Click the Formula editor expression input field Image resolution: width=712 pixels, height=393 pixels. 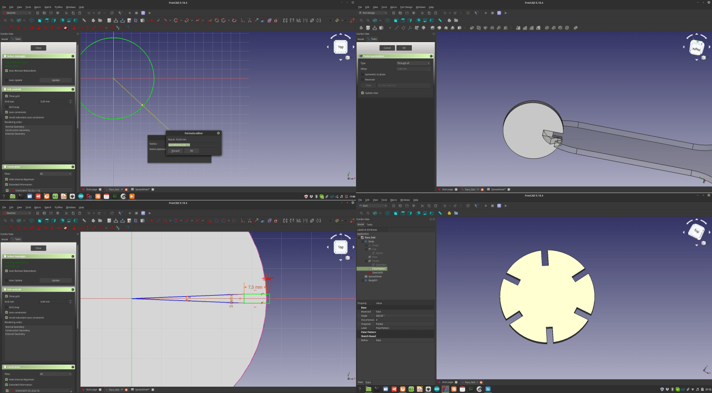[x=193, y=144]
